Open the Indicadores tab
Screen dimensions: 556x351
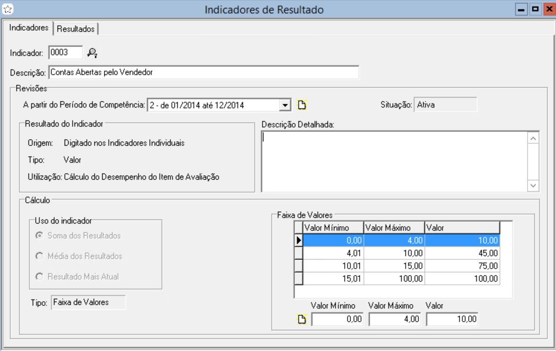29,28
